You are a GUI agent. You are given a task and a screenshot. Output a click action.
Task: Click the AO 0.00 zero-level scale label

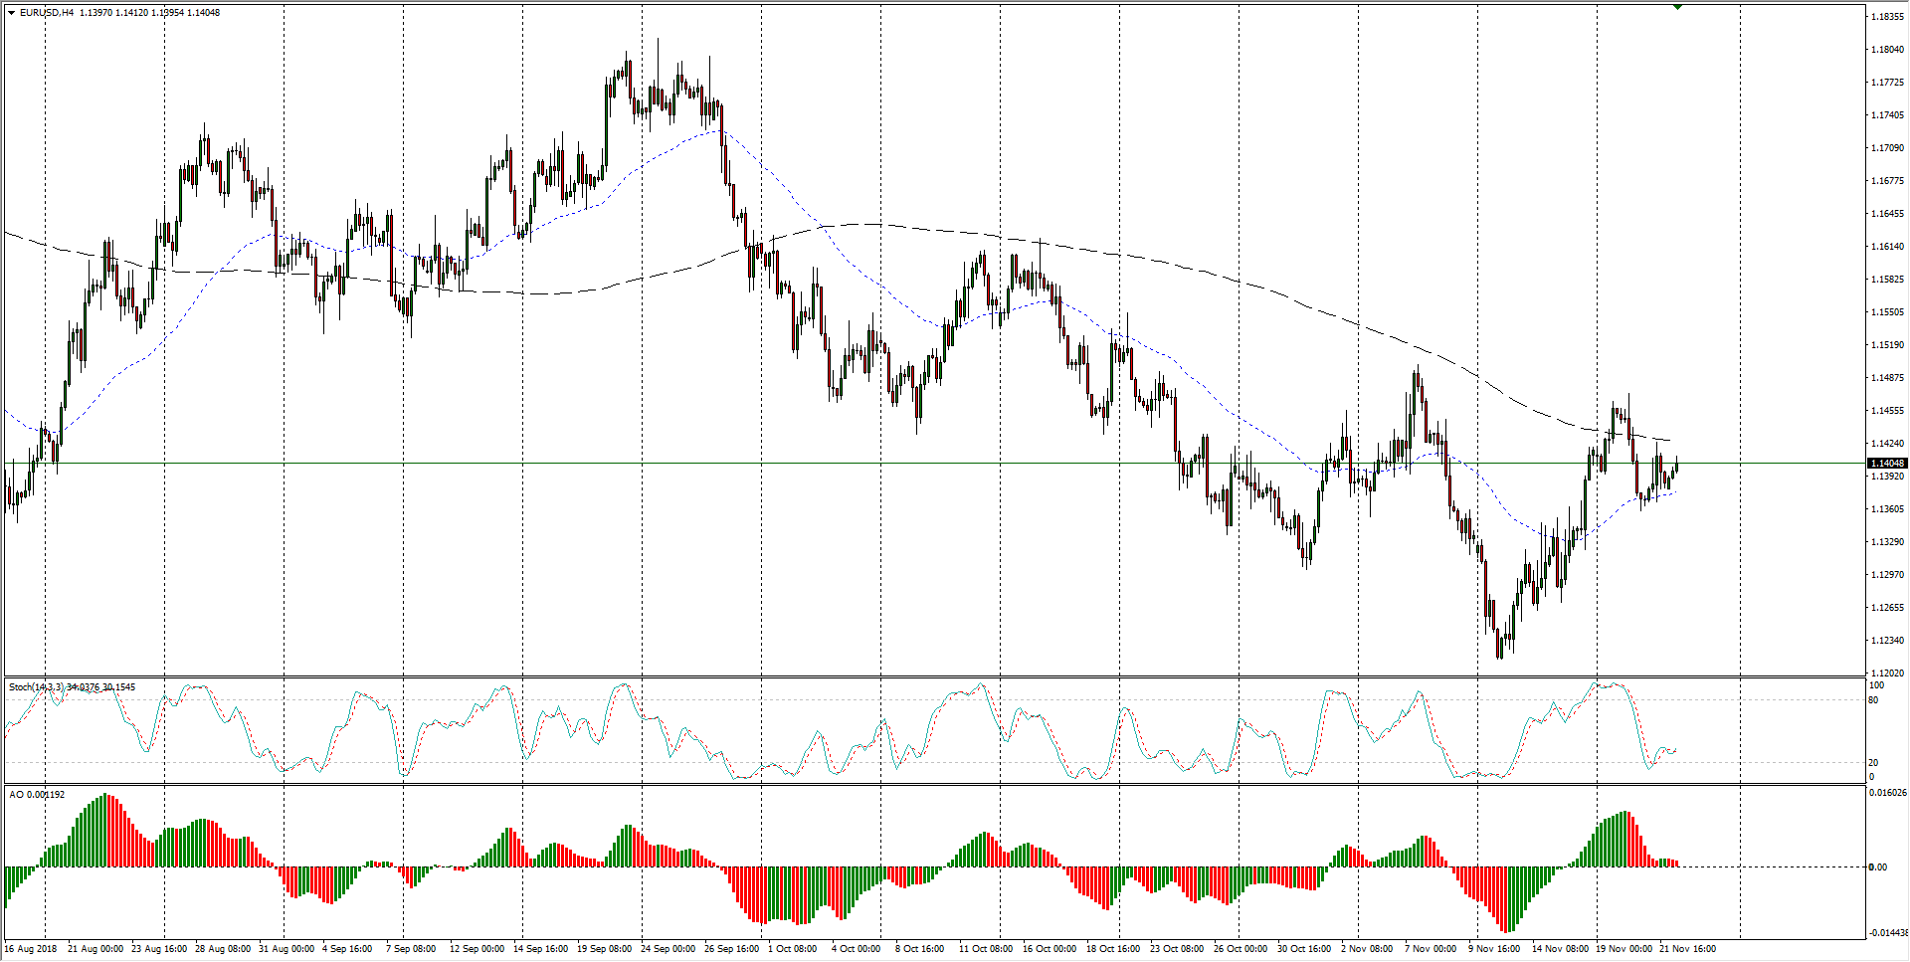coord(1877,867)
